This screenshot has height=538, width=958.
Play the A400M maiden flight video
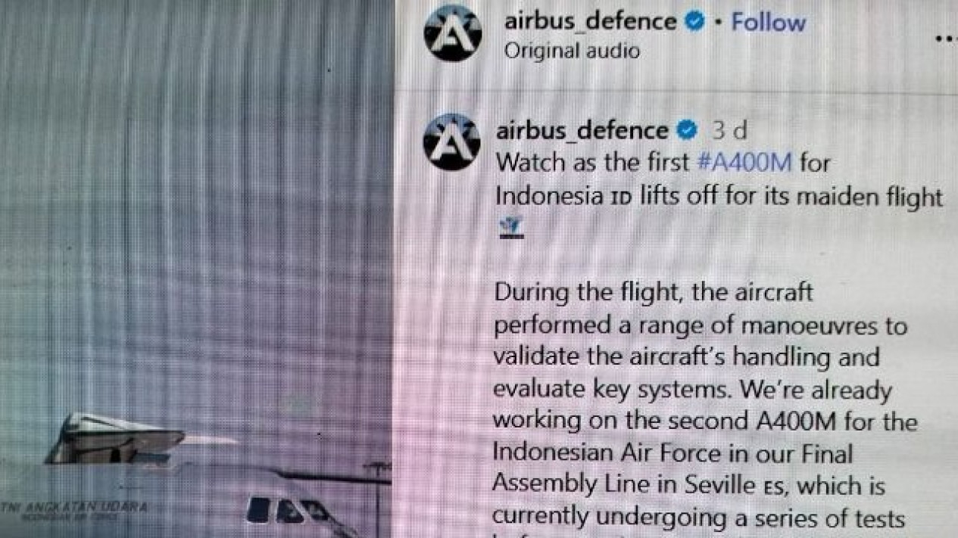pyautogui.click(x=197, y=269)
